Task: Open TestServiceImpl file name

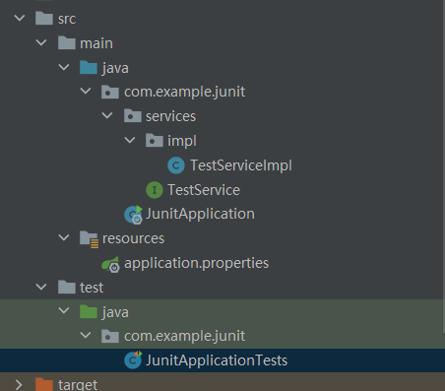Action: (x=241, y=165)
